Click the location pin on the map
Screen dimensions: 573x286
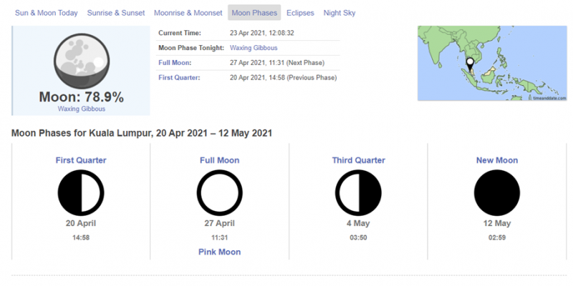[x=470, y=66]
